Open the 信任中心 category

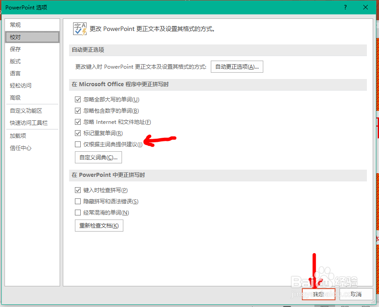pos(32,148)
